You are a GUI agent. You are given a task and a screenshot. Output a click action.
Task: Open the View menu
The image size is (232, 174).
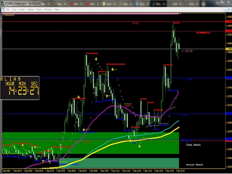(x=14, y=10)
